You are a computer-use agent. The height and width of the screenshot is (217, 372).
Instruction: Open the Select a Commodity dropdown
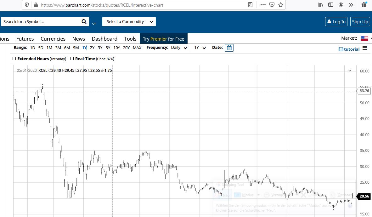point(129,22)
